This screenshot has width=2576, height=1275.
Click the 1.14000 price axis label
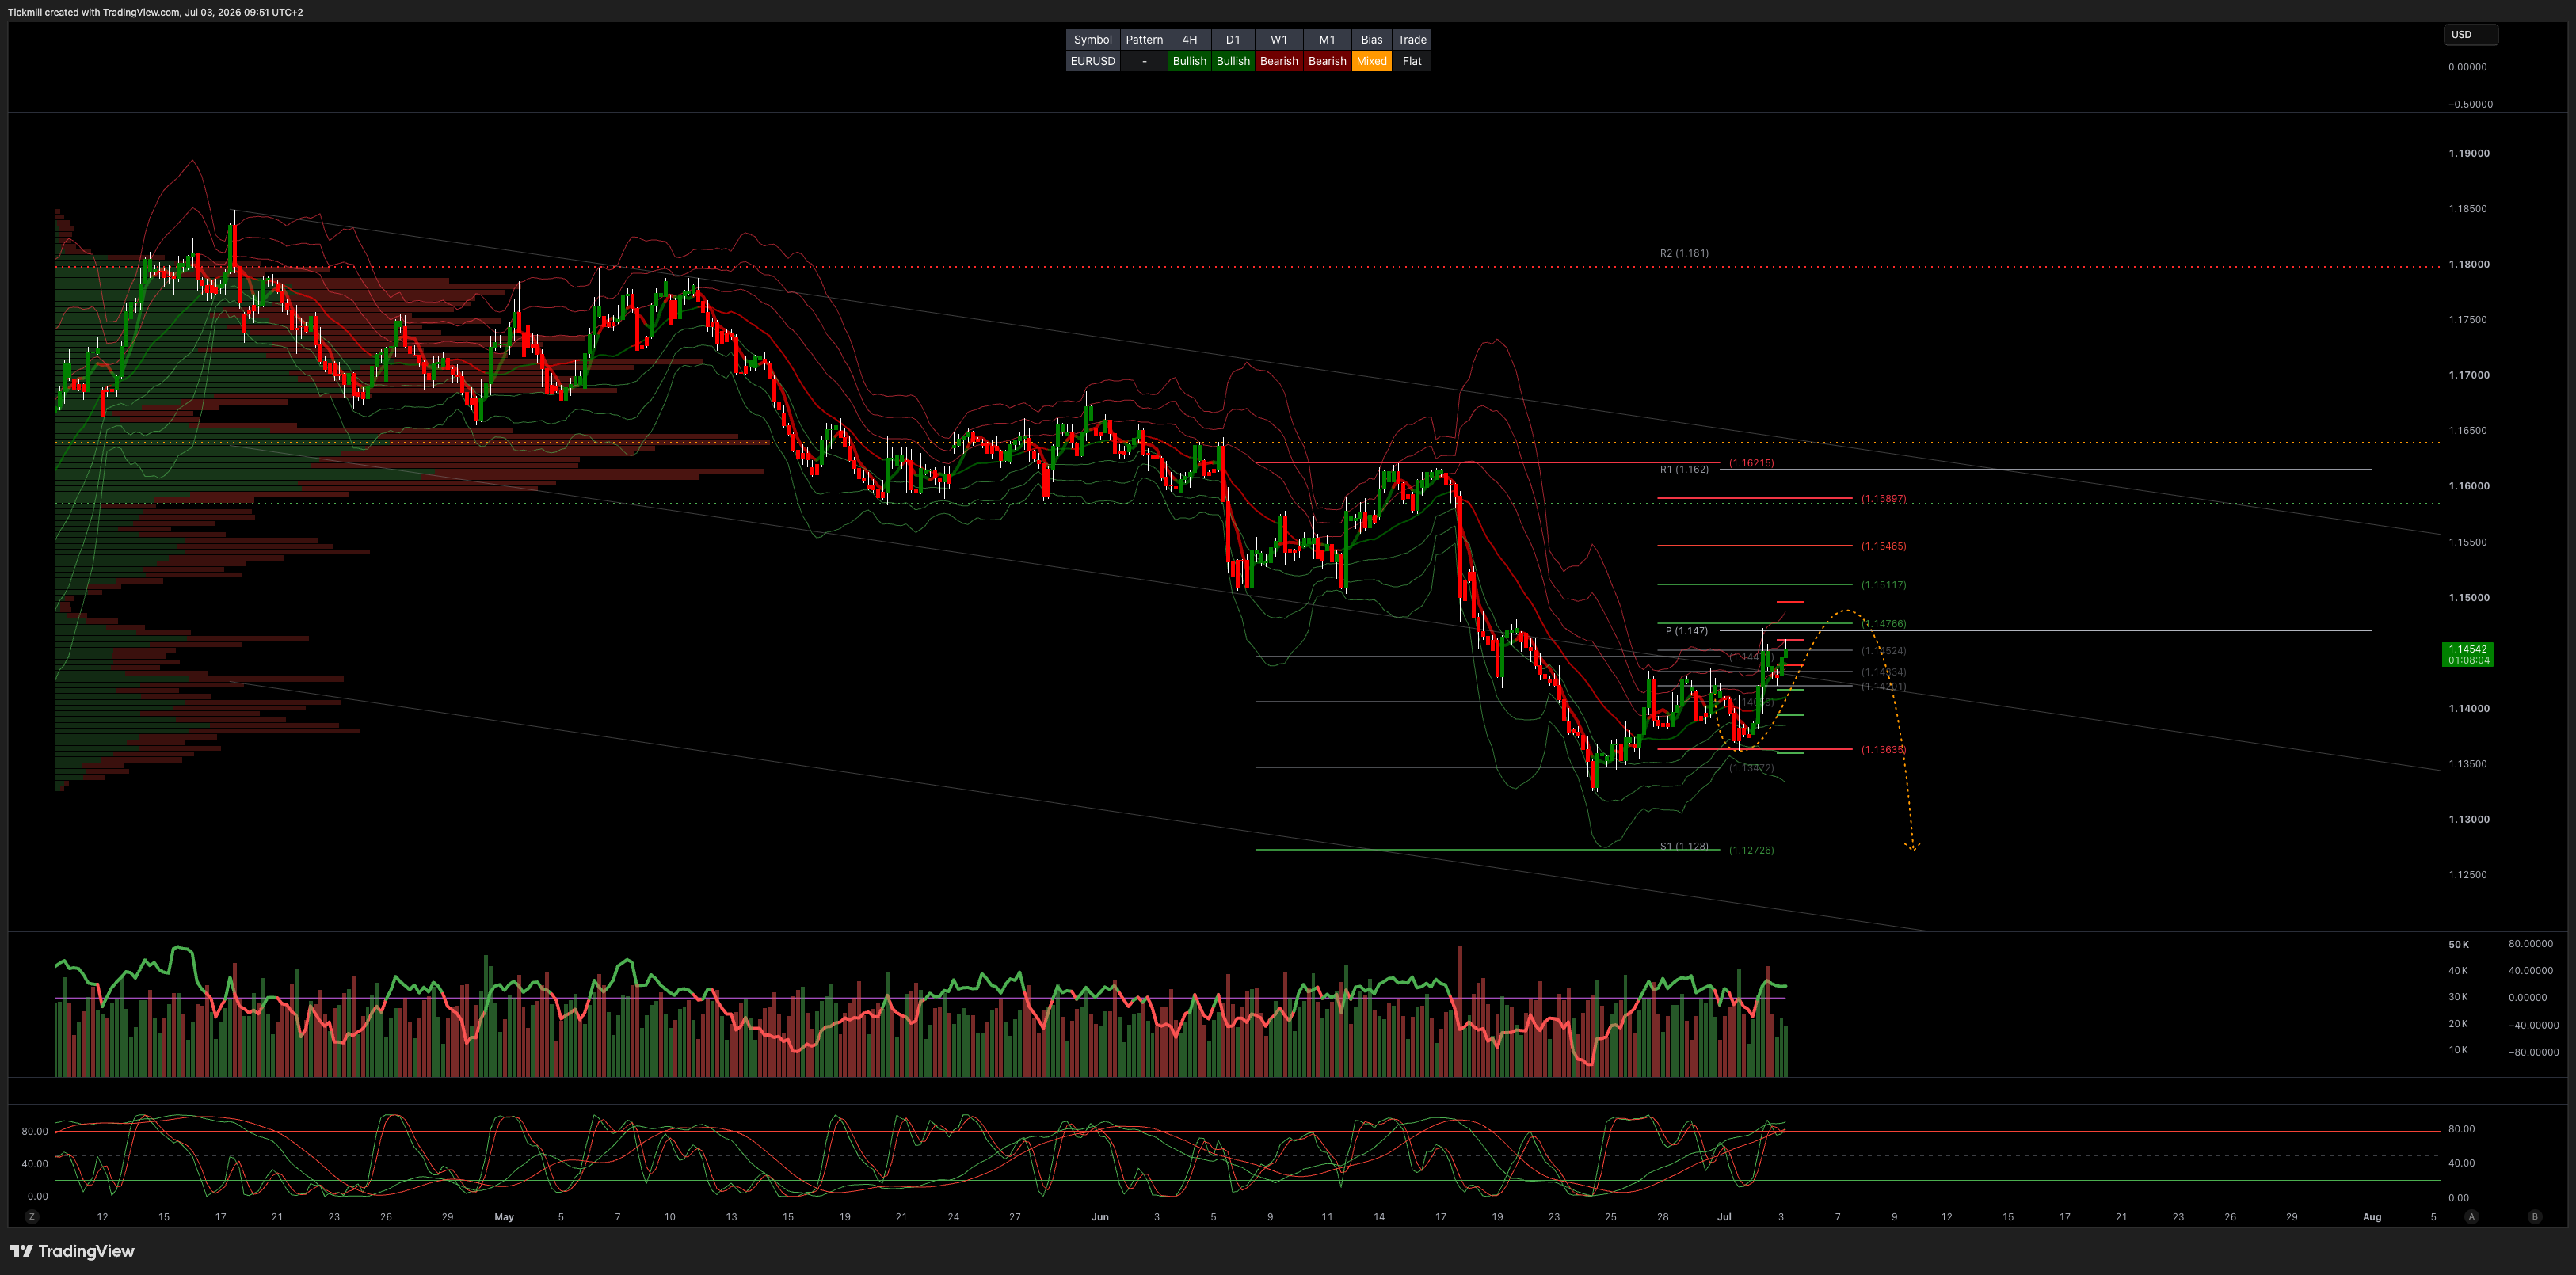pos(2469,708)
